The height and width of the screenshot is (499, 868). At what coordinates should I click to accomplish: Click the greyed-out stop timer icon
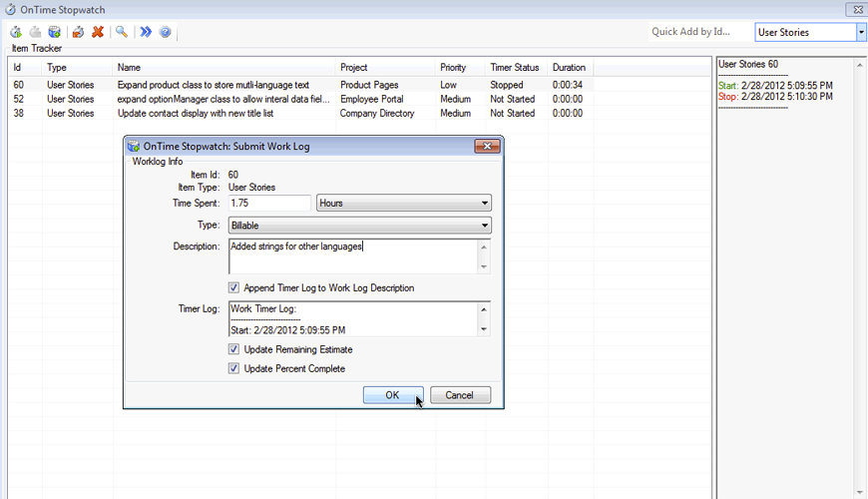coord(36,32)
